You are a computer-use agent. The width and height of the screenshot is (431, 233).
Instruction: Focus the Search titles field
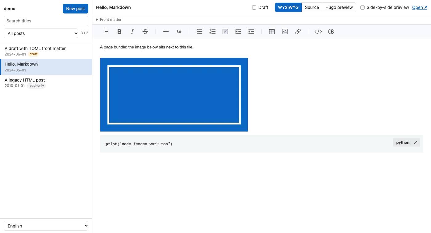(46, 21)
